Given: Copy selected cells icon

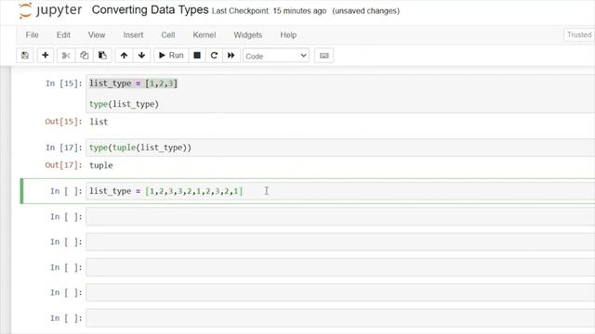Looking at the screenshot, I should 85,56.
